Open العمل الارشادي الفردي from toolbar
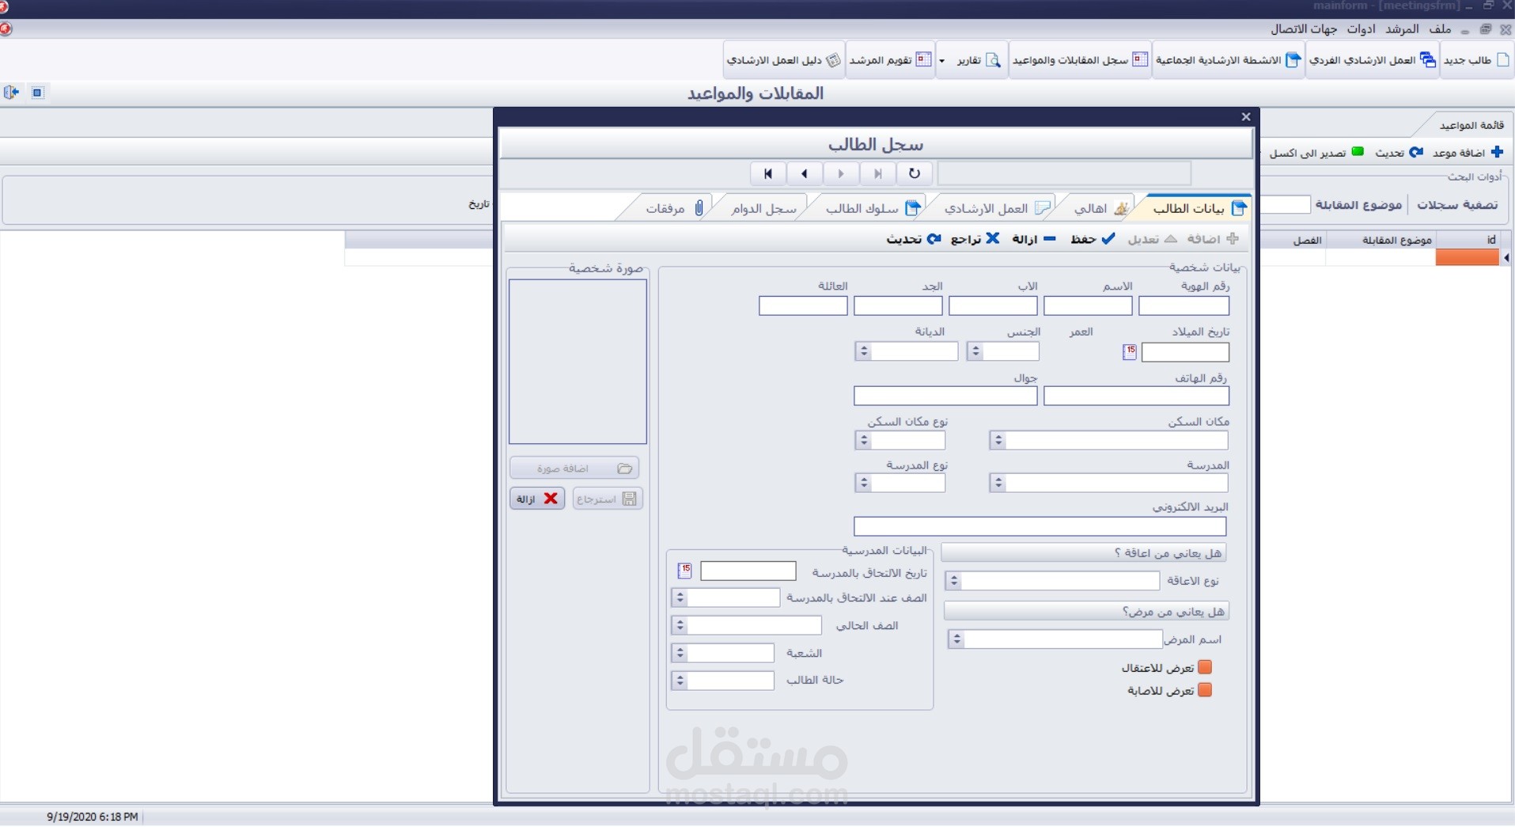The width and height of the screenshot is (1515, 827). pos(1372,60)
